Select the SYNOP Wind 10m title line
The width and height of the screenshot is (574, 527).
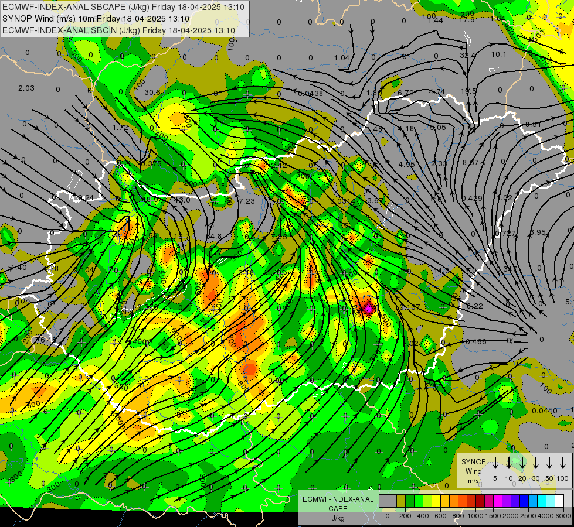point(96,19)
